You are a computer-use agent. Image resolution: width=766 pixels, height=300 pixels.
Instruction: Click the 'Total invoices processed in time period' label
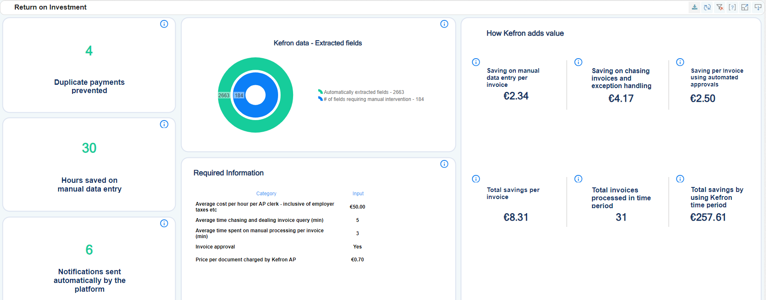coord(621,198)
